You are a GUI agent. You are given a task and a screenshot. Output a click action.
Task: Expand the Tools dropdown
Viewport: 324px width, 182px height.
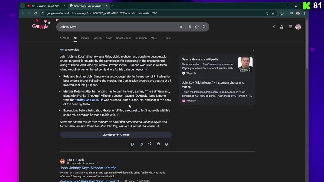pyautogui.click(x=169, y=38)
